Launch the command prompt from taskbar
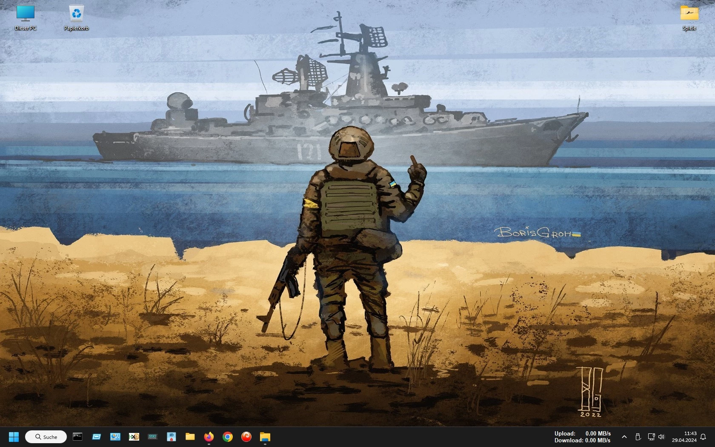 tap(77, 436)
